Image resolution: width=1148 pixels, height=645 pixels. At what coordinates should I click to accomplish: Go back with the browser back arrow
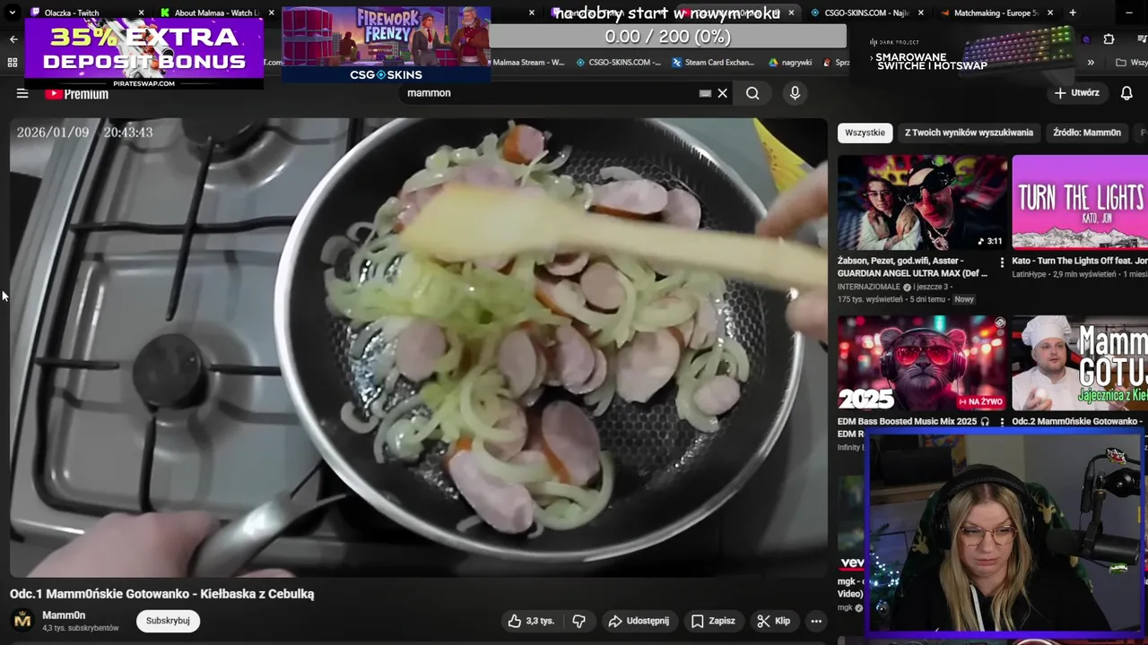click(x=13, y=39)
